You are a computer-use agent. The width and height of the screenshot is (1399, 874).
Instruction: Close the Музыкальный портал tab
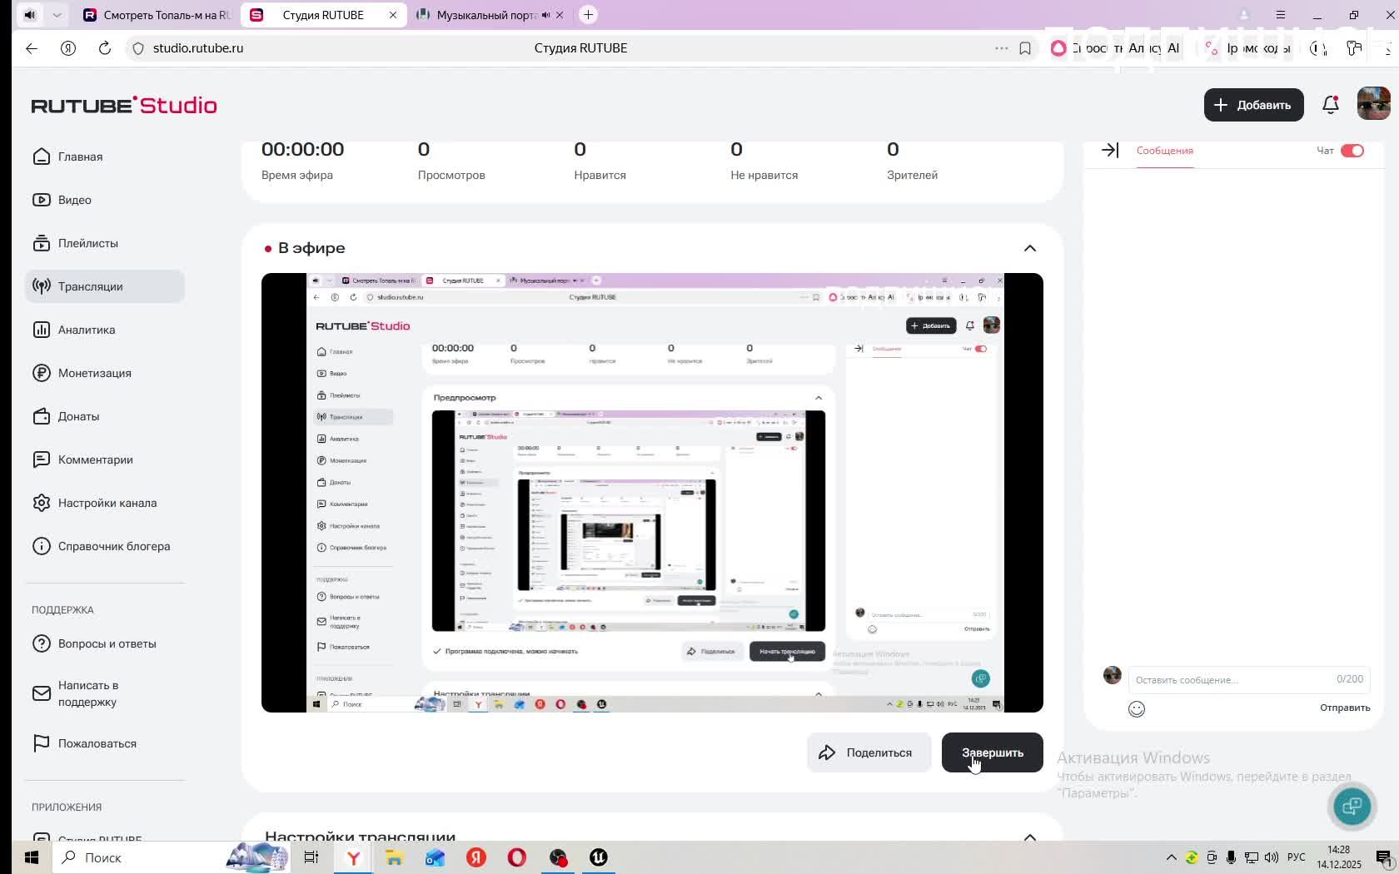(560, 15)
